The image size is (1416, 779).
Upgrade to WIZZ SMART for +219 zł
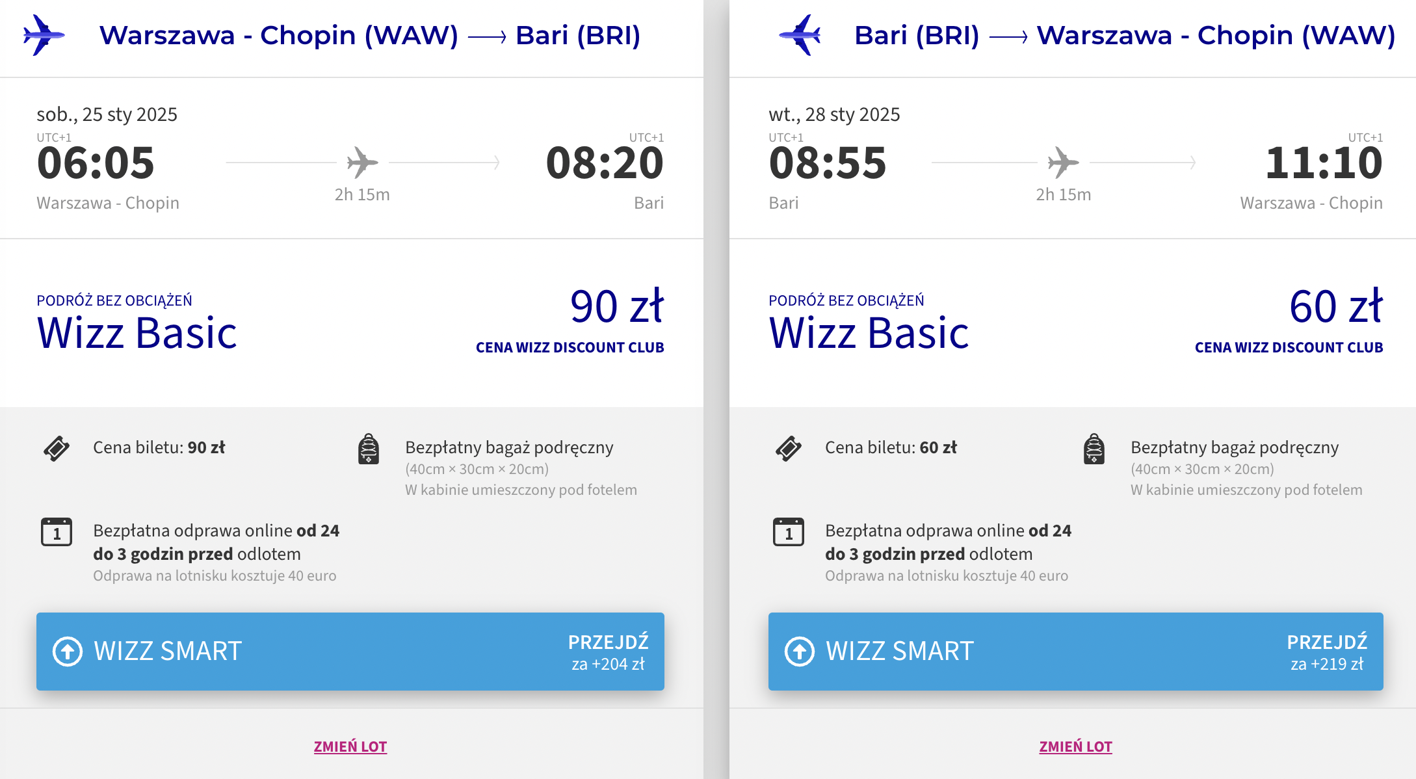[1076, 652]
